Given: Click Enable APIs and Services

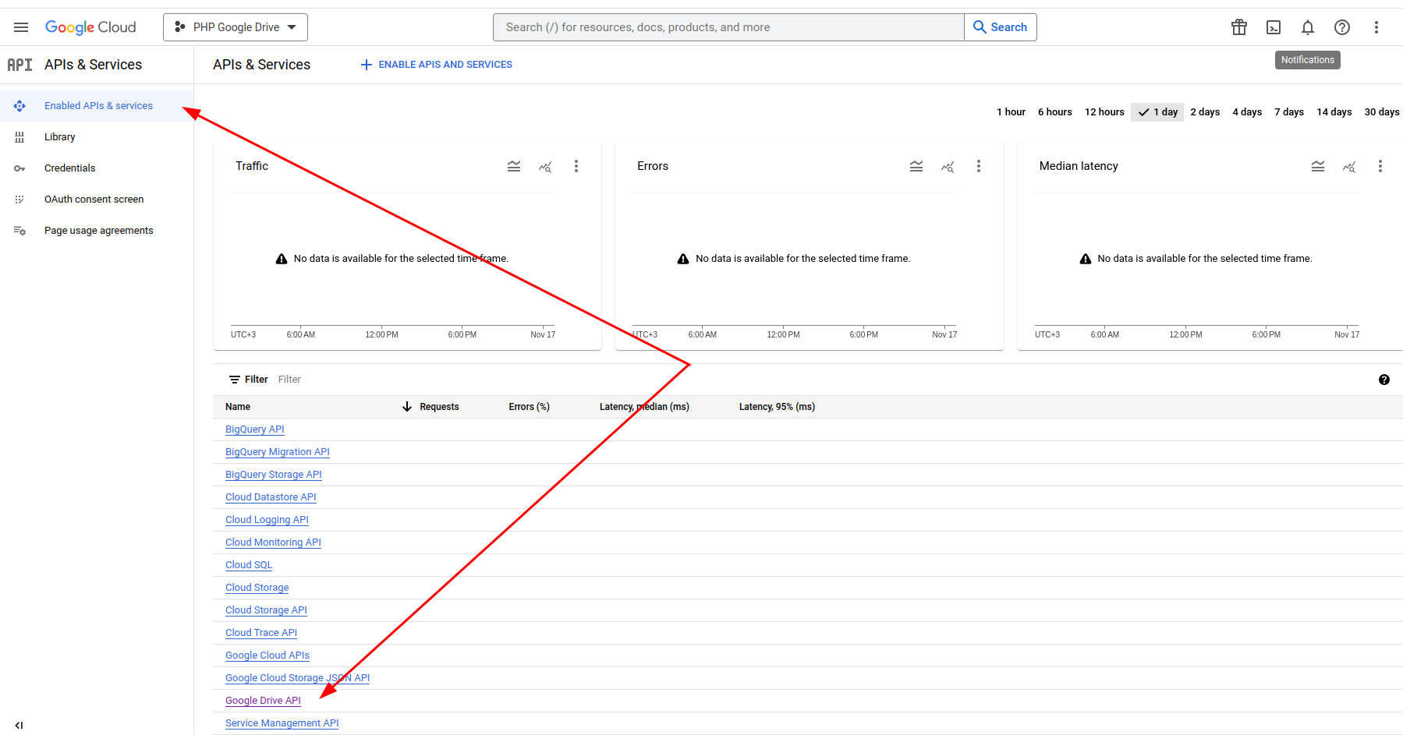Looking at the screenshot, I should [437, 65].
